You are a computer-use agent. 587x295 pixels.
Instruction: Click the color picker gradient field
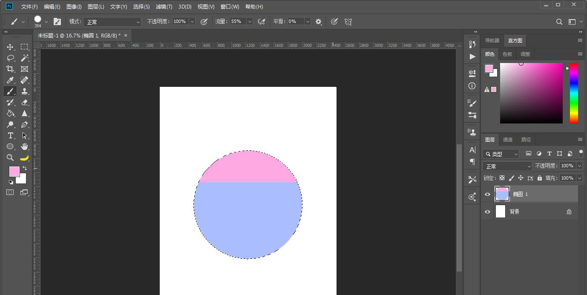coord(531,93)
